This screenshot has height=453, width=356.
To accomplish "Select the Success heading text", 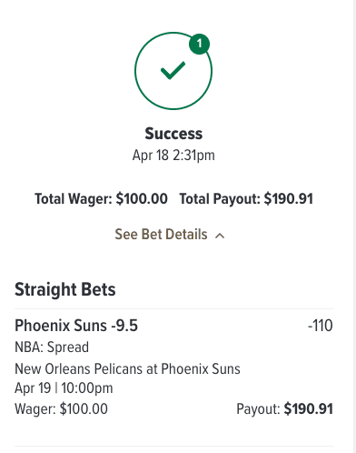I will point(173,134).
